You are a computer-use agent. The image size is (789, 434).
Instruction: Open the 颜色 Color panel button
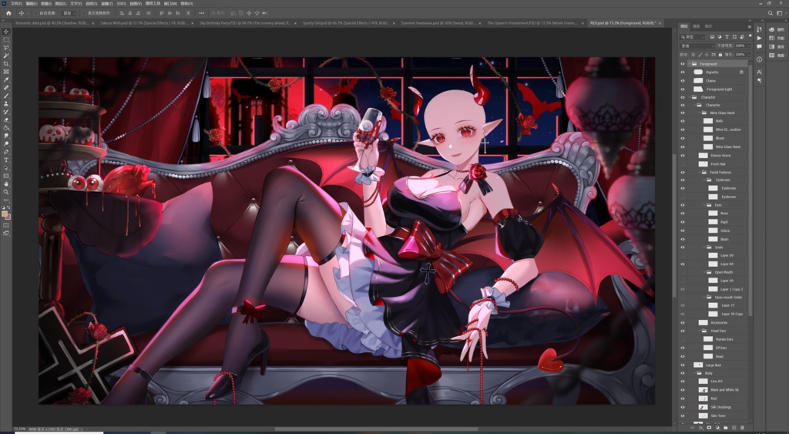[777, 30]
